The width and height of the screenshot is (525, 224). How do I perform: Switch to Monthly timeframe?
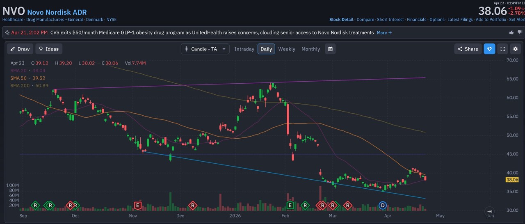point(310,49)
